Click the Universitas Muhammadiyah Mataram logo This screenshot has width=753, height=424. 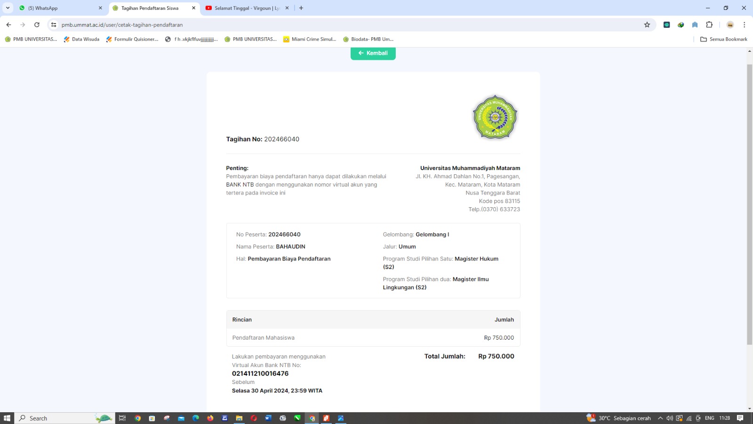pyautogui.click(x=495, y=117)
